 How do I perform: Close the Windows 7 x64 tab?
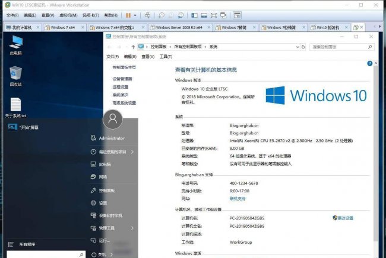(x=83, y=27)
